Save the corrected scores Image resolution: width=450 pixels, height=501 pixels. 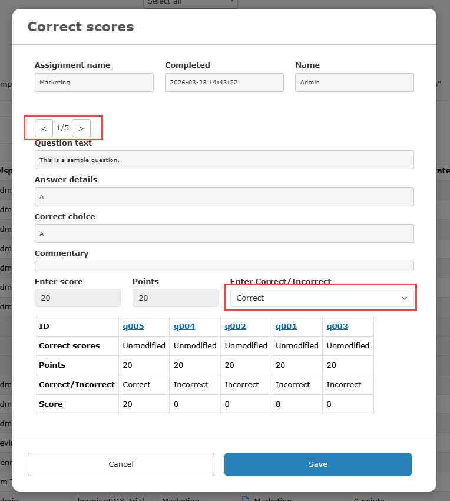tap(317, 464)
